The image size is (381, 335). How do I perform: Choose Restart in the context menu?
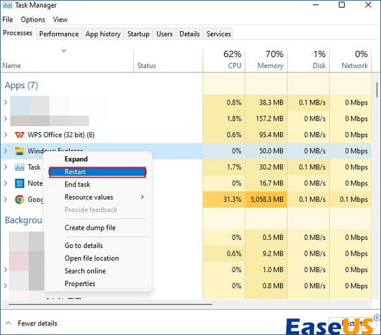click(x=97, y=172)
